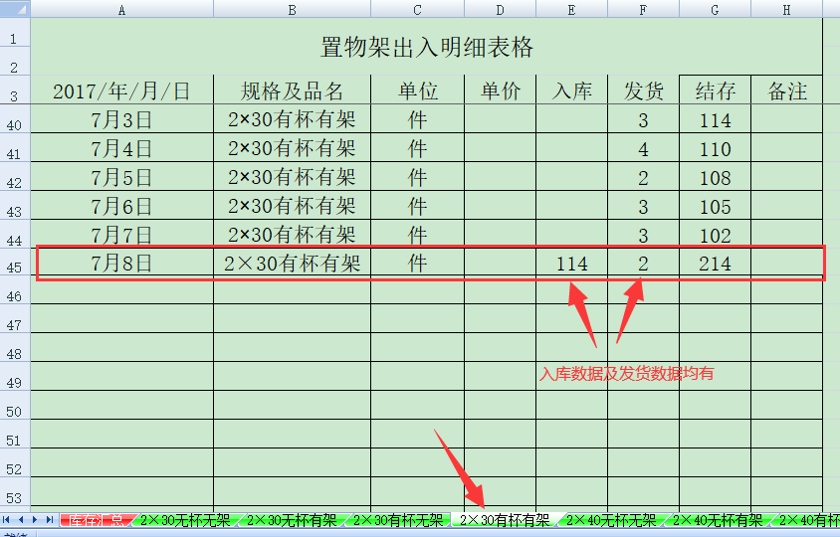Select row 45 header
Image resolution: width=840 pixels, height=537 pixels.
[15, 266]
